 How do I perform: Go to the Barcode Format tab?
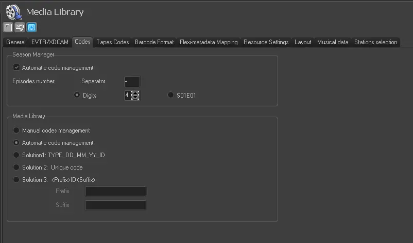154,42
